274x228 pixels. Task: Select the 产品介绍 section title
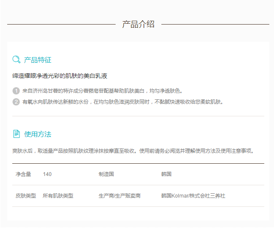click(x=138, y=25)
